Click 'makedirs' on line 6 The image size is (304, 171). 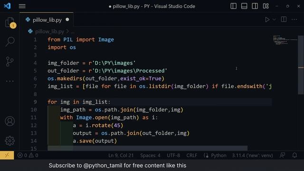click(70, 78)
